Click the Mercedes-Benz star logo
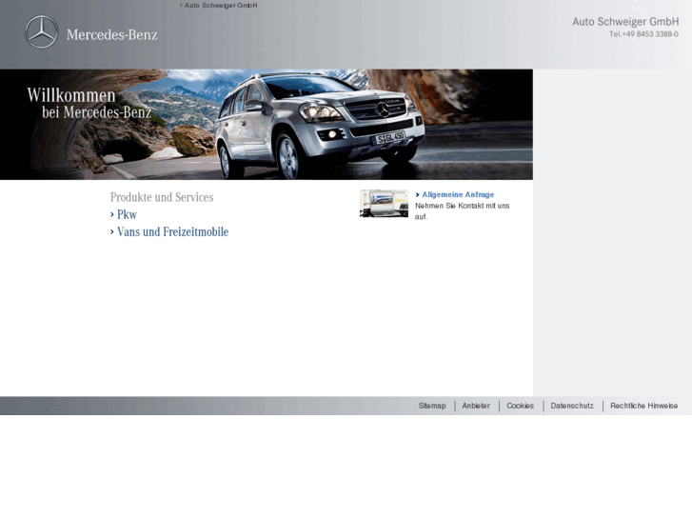Image resolution: width=692 pixels, height=519 pixels. (42, 32)
